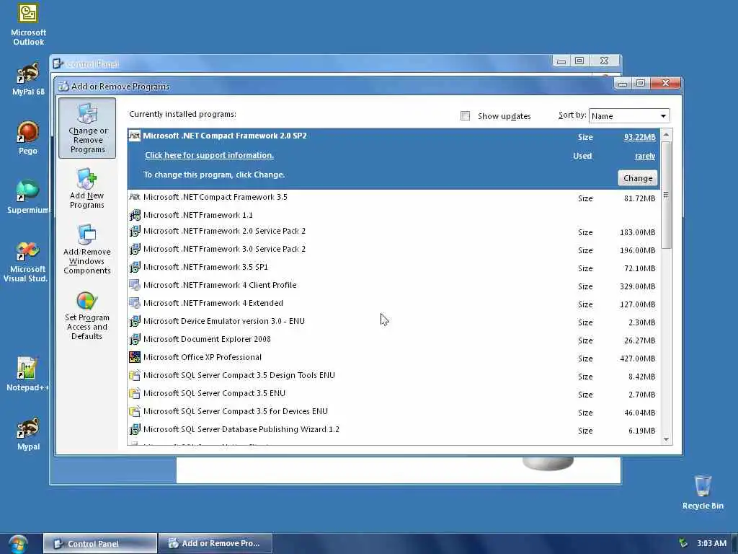Click icon of .NET Compact Framework 3.5

point(135,197)
